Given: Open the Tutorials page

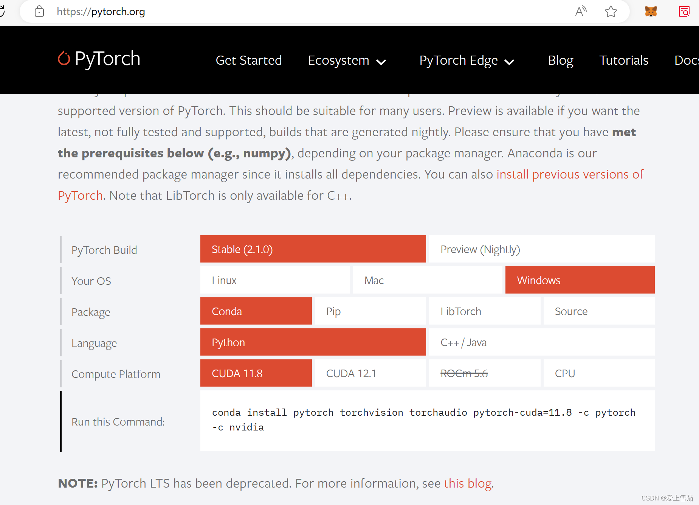Looking at the screenshot, I should point(623,60).
